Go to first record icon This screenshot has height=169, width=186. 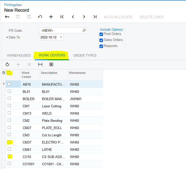[62, 17]
